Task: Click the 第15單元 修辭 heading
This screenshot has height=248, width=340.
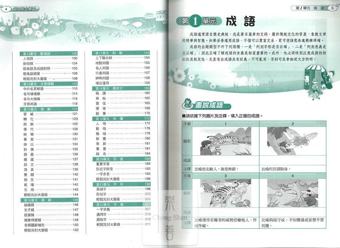Action: 49,109
